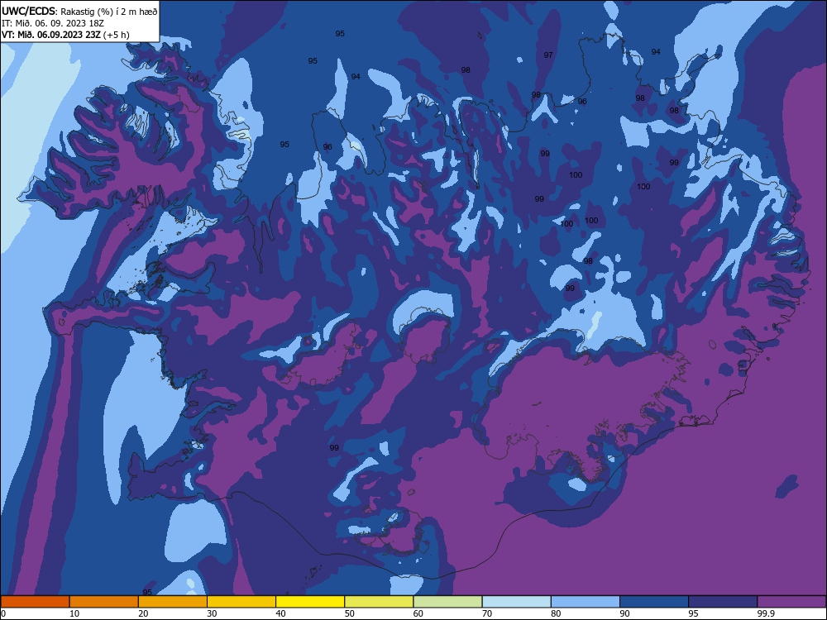The width and height of the screenshot is (827, 620).
Task: Pick the 60–70 light green legend swatch
Action: [x=447, y=602]
